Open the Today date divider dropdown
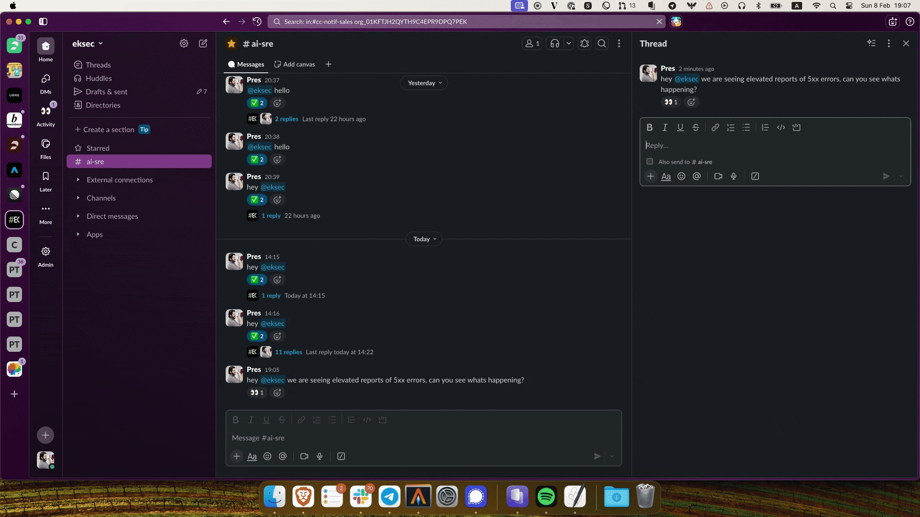 click(424, 239)
